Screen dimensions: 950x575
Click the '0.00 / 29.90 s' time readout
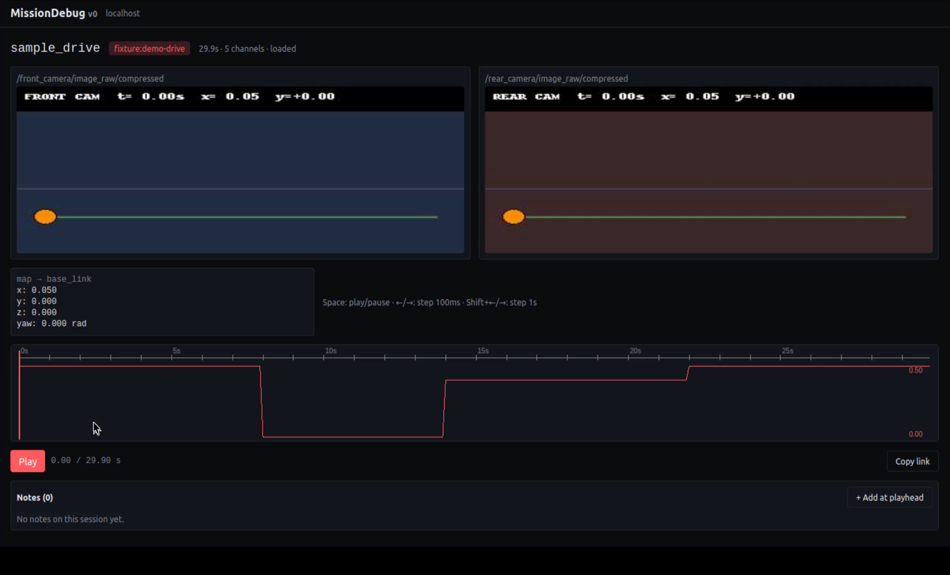pos(86,460)
